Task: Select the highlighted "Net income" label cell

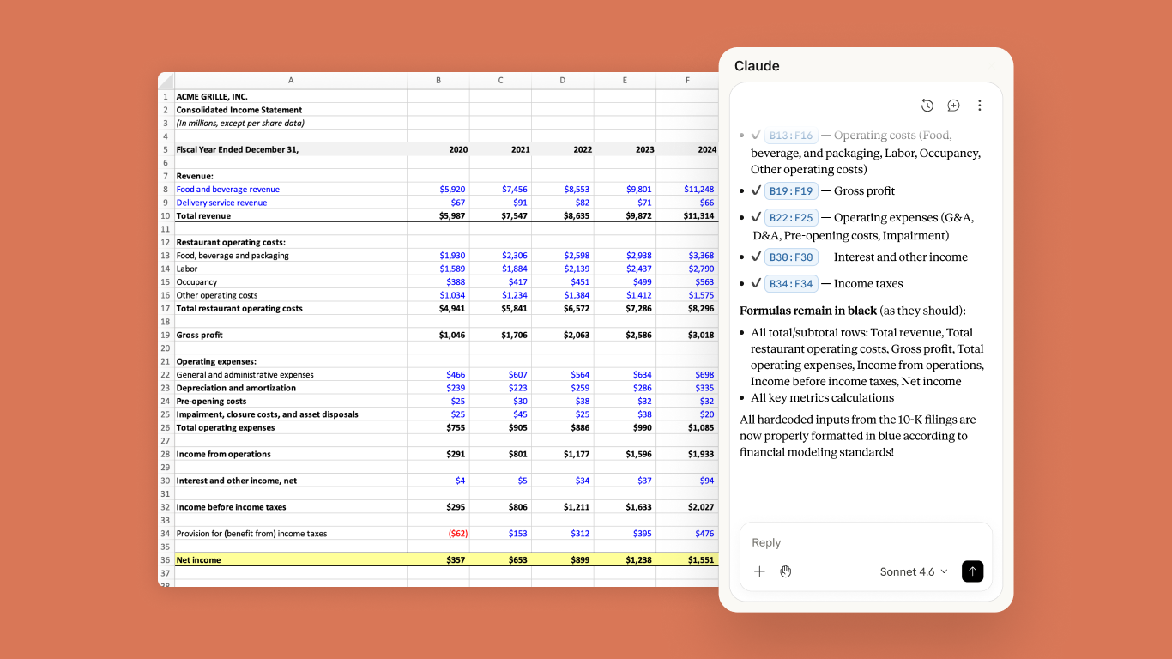Action: click(291, 559)
